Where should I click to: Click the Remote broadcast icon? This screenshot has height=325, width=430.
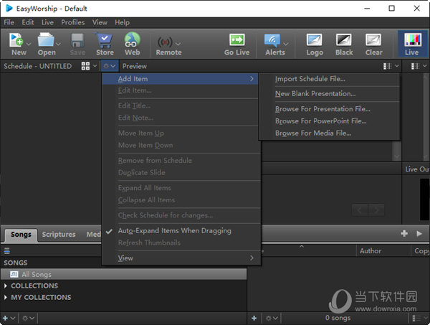tap(165, 42)
